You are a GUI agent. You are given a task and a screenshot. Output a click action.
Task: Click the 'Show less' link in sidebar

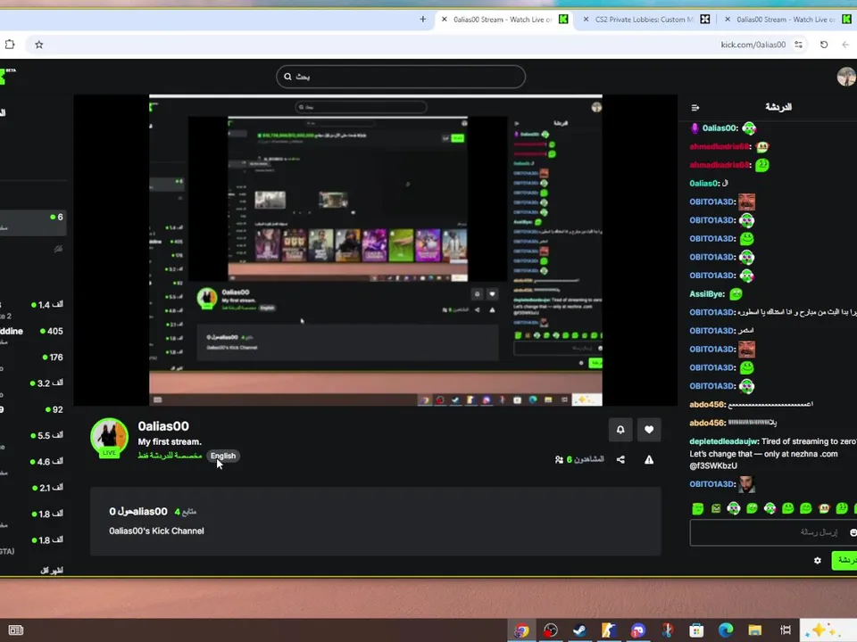point(52,570)
